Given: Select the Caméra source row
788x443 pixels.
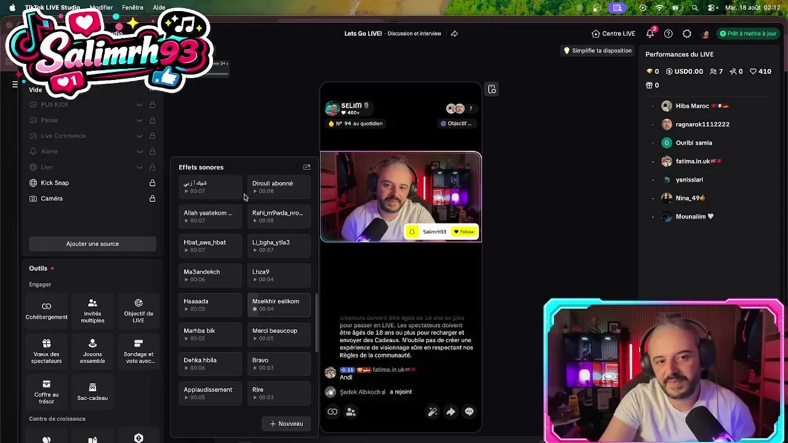Looking at the screenshot, I should 92,198.
